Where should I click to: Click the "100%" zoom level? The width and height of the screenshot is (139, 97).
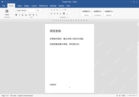(x=124, y=96)
